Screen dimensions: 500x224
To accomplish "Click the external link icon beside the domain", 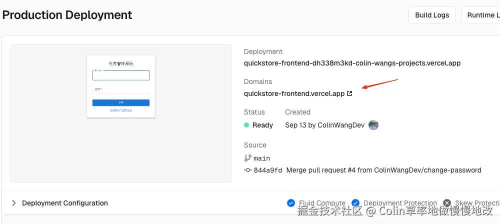I will click(349, 94).
